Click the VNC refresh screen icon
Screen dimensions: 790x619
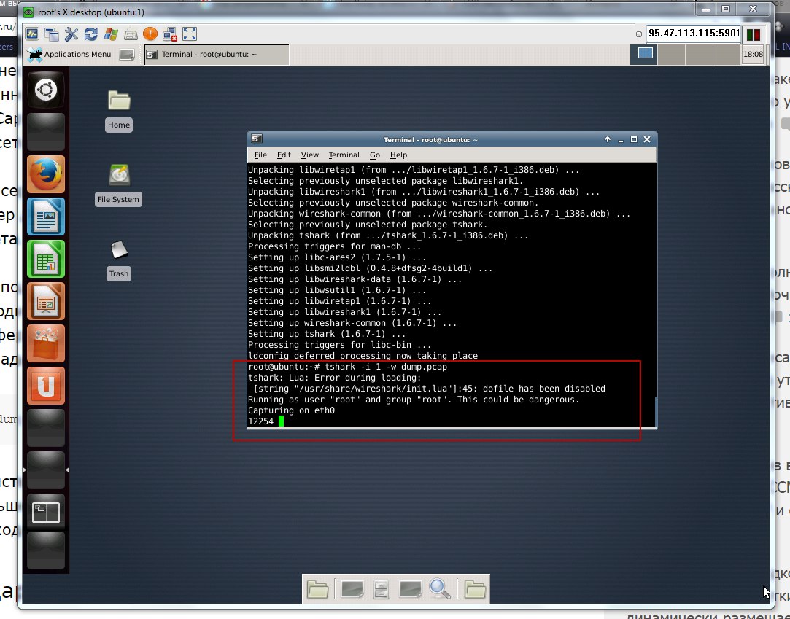91,34
